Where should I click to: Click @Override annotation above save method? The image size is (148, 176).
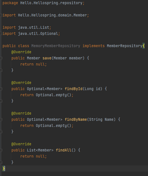(21, 52)
